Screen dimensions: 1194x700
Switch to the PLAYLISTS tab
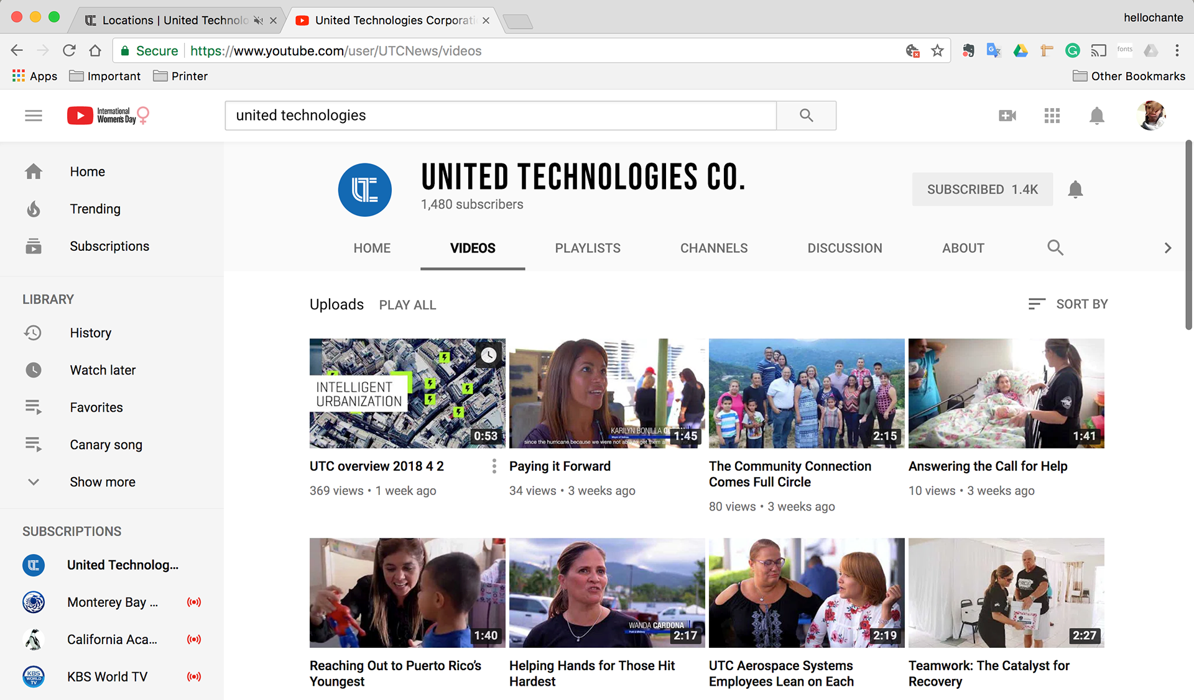coord(588,248)
